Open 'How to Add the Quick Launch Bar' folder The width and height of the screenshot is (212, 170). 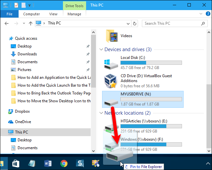click(51, 85)
